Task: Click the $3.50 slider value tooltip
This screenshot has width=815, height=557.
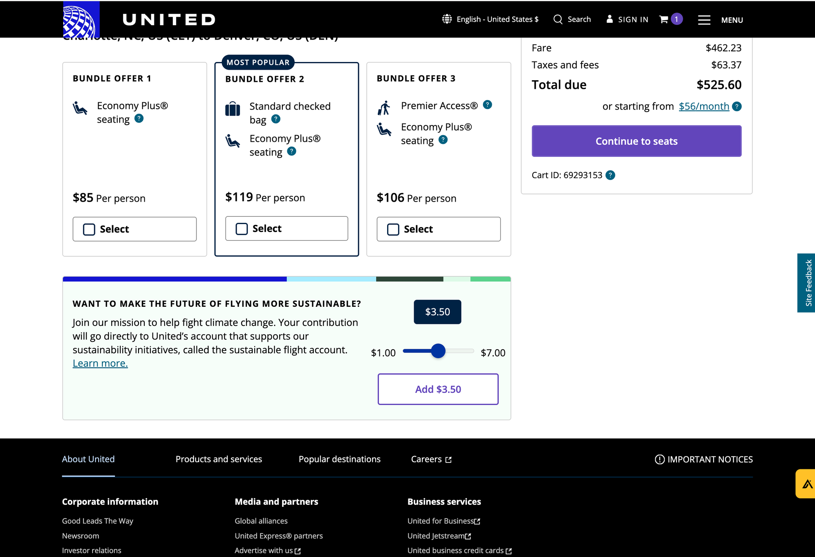Action: pyautogui.click(x=437, y=312)
